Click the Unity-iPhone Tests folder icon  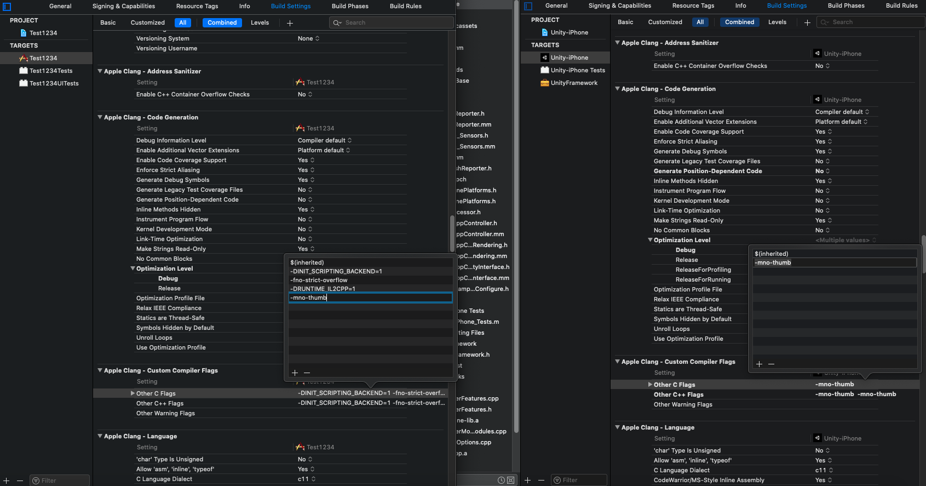point(545,70)
